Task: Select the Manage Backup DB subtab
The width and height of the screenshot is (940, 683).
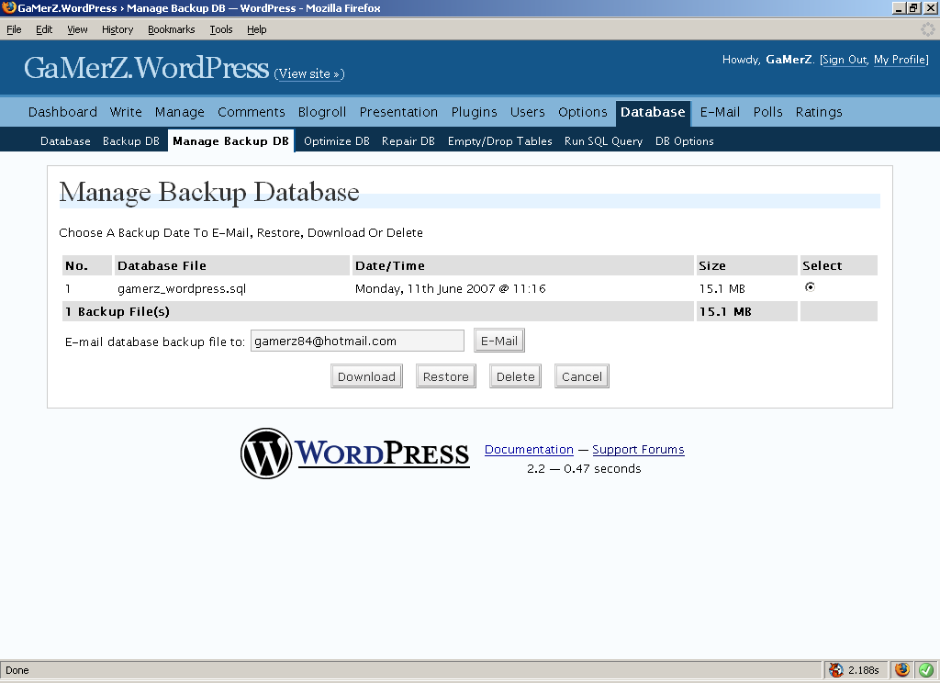Action: tap(230, 141)
